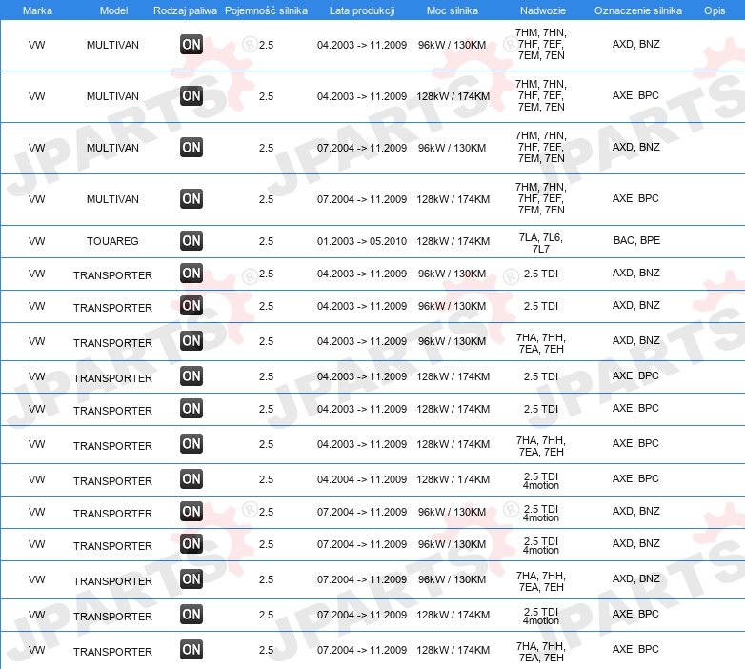Click AXD, BNZ in MULTIVAN 04.2003 row
Viewport: 745px width, 669px height.
636,44
